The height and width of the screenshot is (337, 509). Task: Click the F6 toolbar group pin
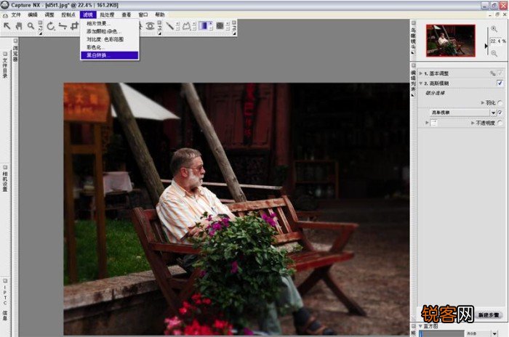234,23
